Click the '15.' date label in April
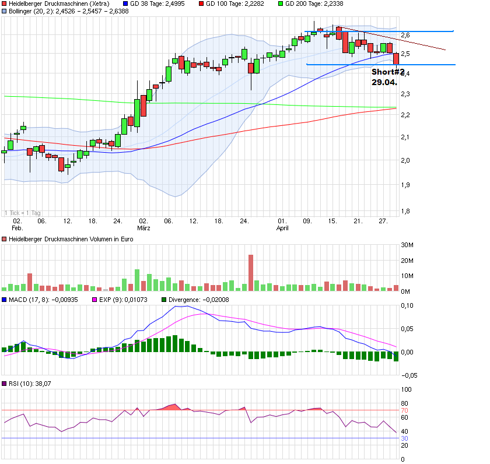 pyautogui.click(x=332, y=221)
